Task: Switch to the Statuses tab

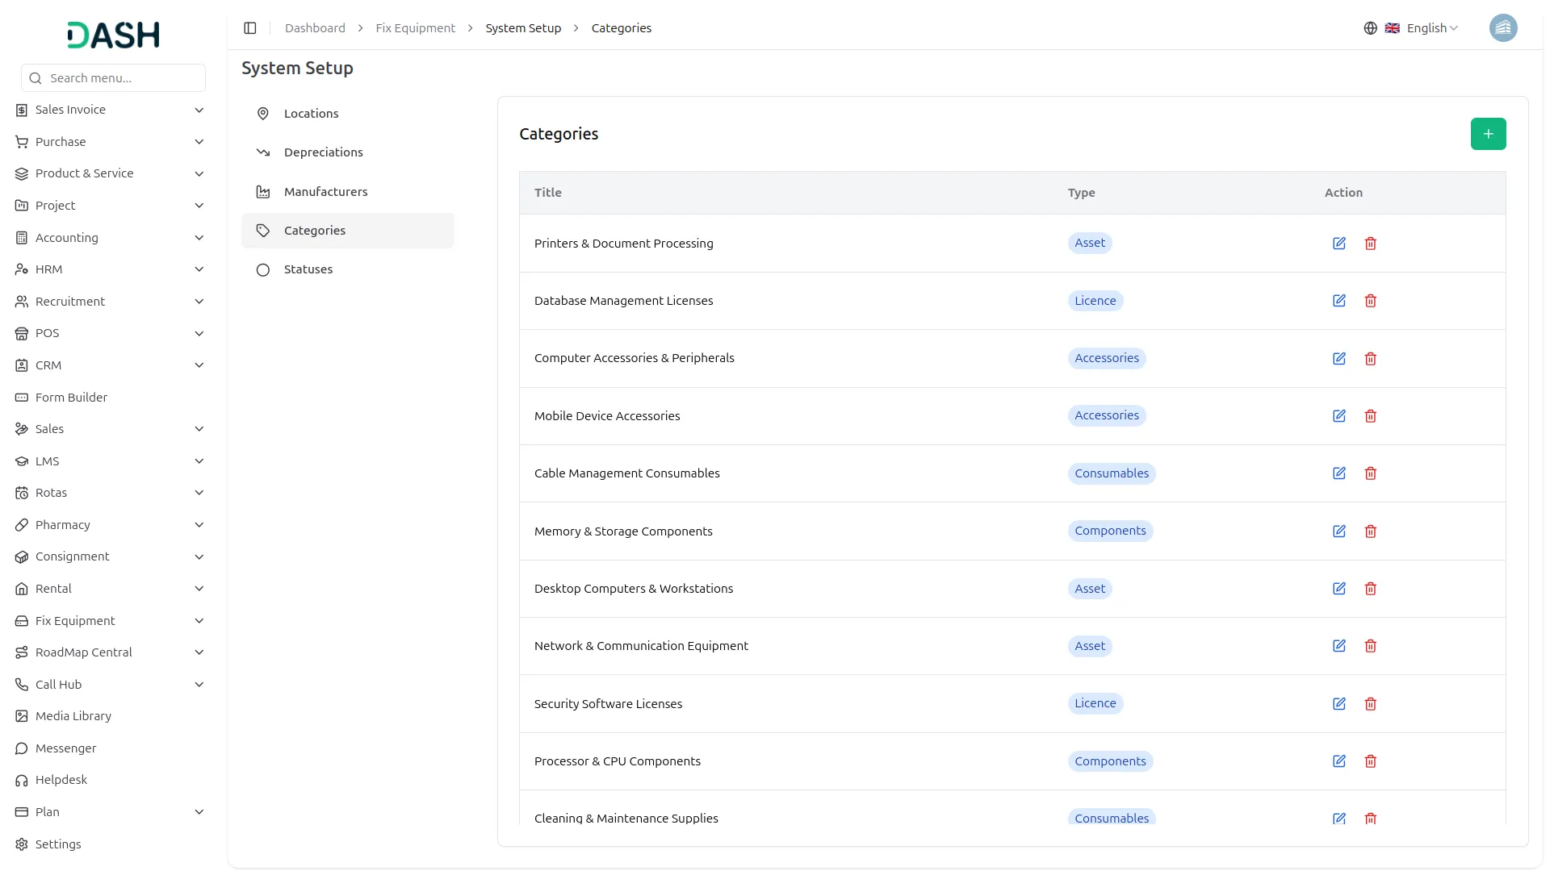Action: pyautogui.click(x=308, y=269)
